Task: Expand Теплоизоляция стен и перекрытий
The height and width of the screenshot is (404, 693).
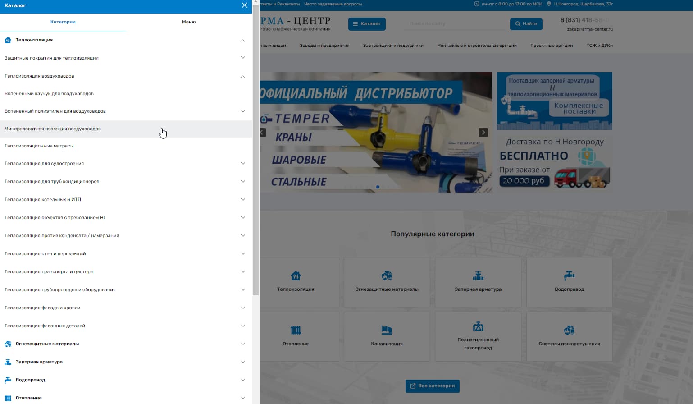Action: pyautogui.click(x=243, y=253)
